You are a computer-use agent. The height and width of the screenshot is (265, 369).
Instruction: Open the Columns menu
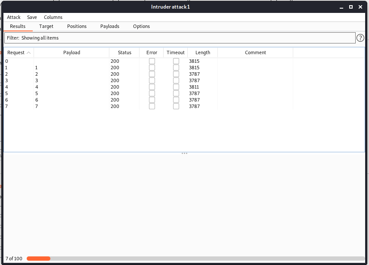coord(53,17)
